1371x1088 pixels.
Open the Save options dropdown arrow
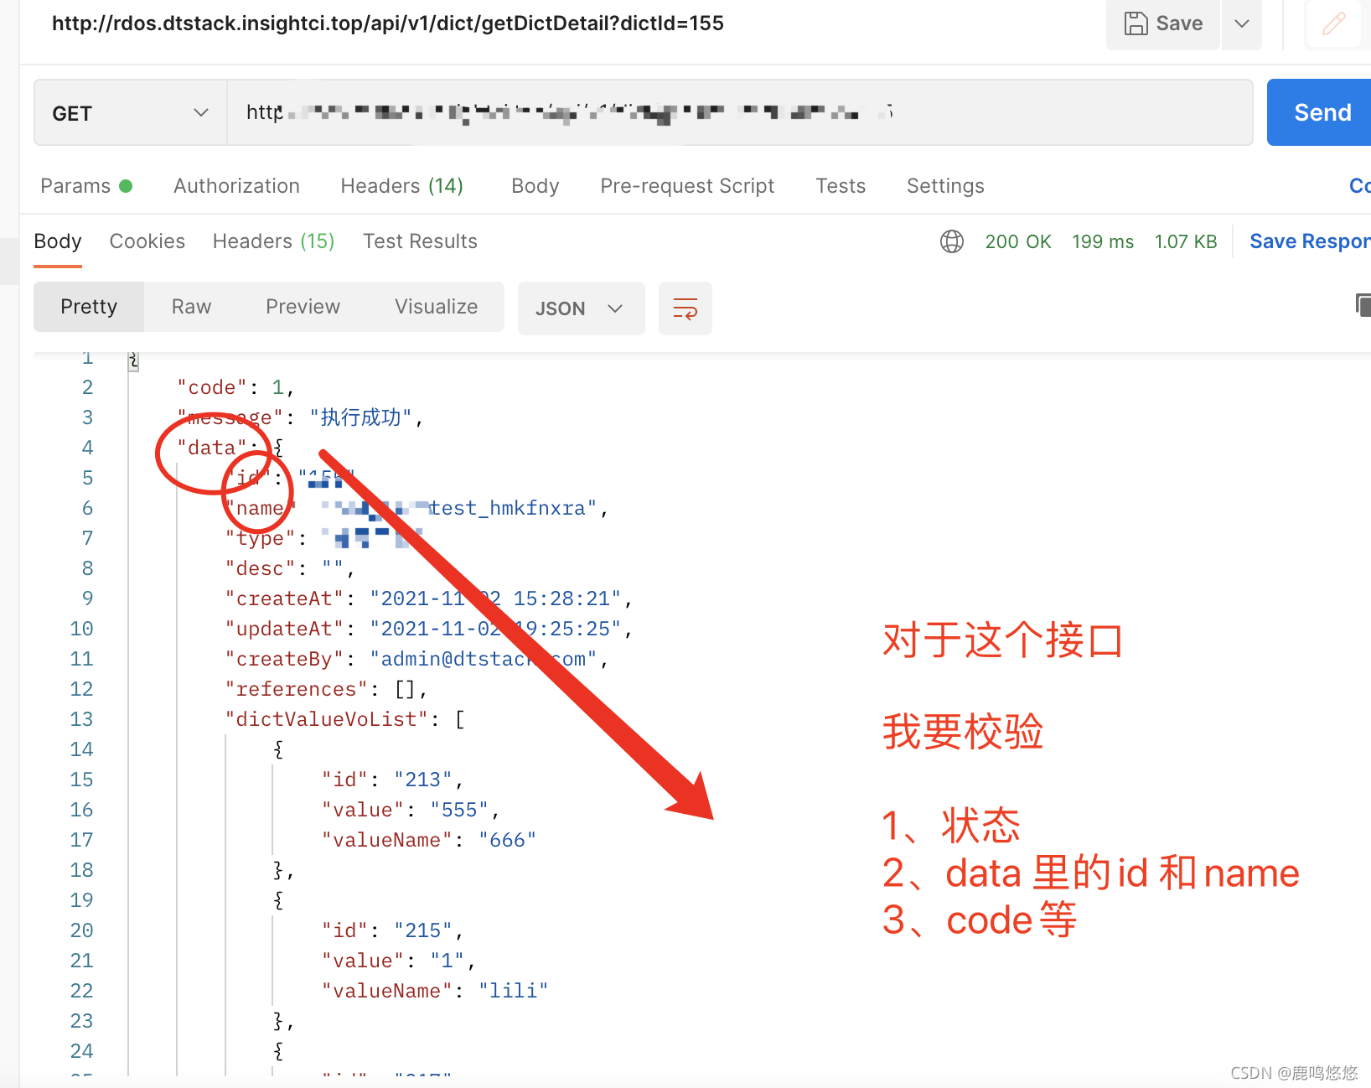coord(1242,24)
